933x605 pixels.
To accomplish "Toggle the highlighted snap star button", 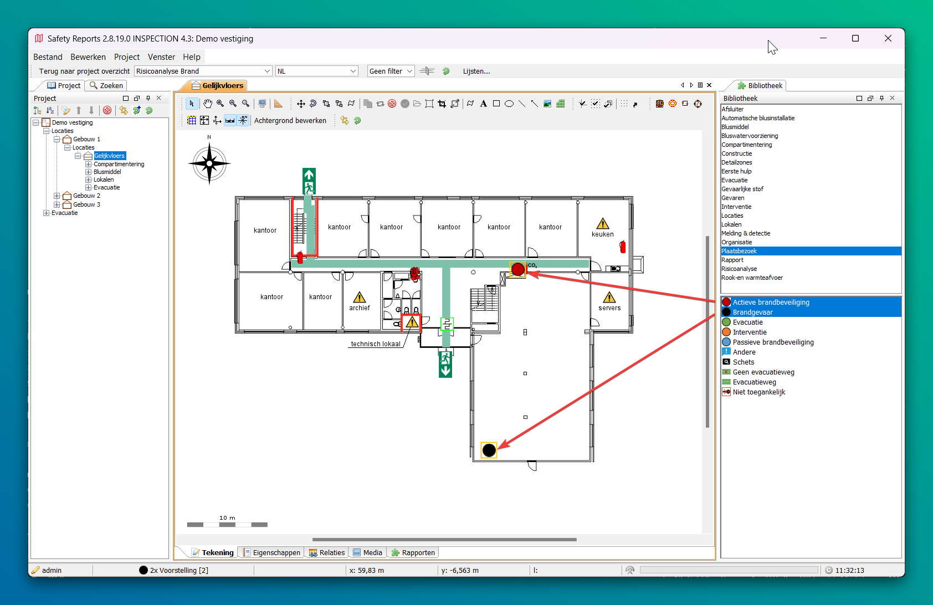I will pos(243,120).
